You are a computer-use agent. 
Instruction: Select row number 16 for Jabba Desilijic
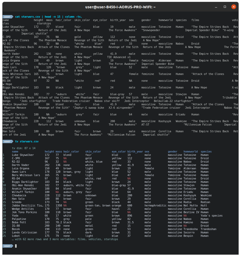pyautogui.click(x=4, y=205)
